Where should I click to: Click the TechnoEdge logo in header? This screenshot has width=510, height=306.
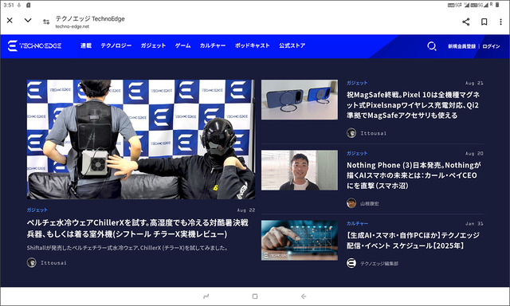pyautogui.click(x=34, y=46)
